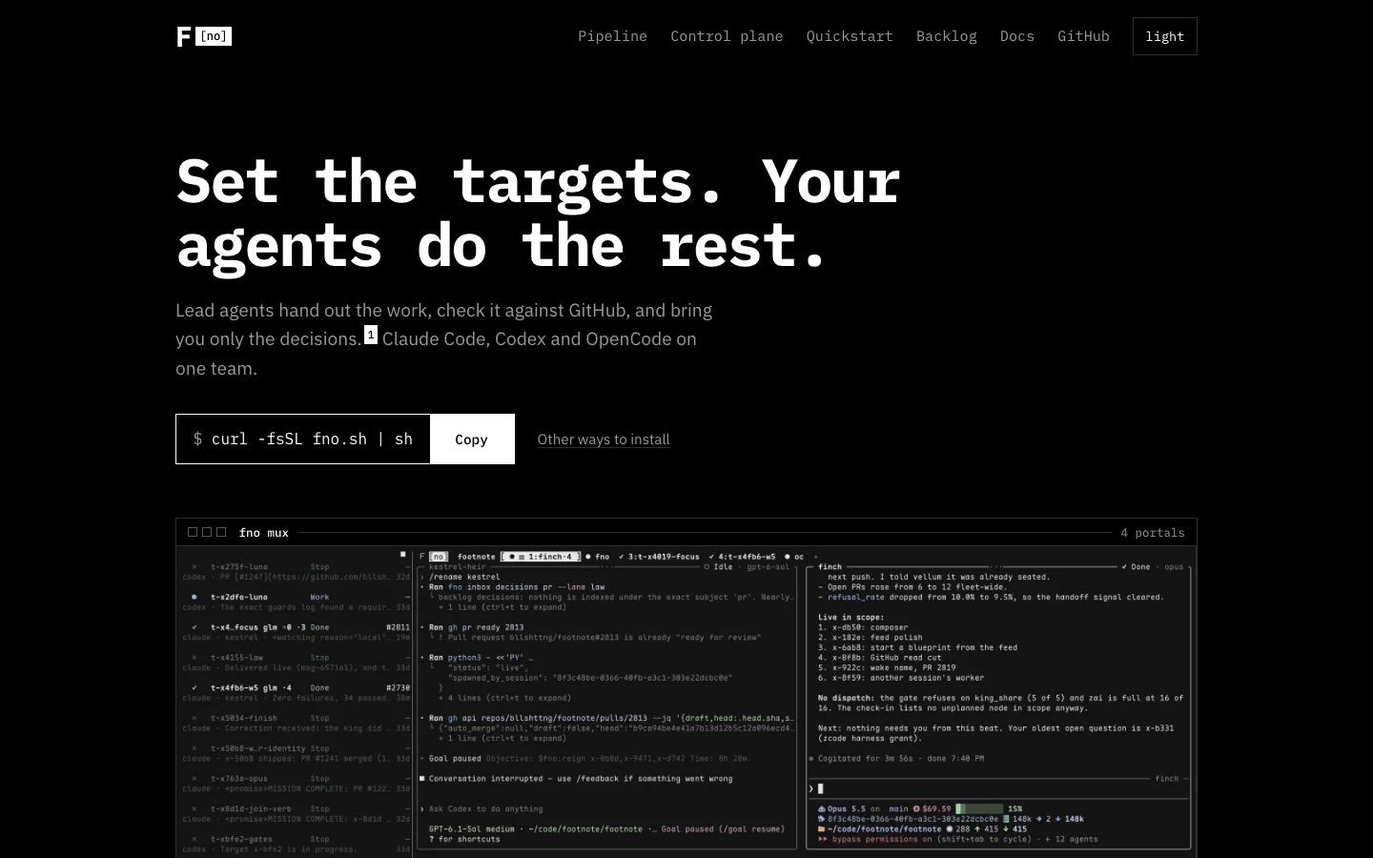Select the '4:t-x4fb6-w5' terminal tab
The height and width of the screenshot is (858, 1373).
[741, 557]
